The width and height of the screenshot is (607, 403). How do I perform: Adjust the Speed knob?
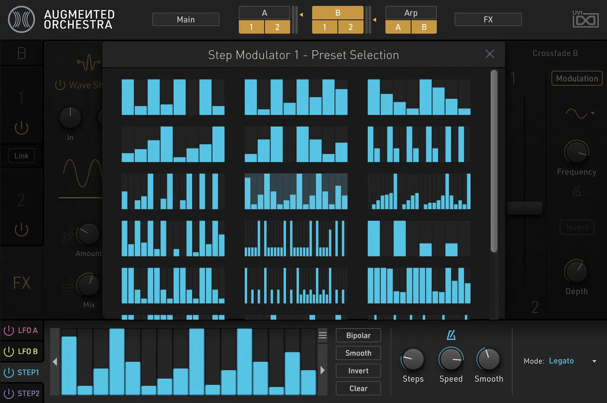click(451, 360)
